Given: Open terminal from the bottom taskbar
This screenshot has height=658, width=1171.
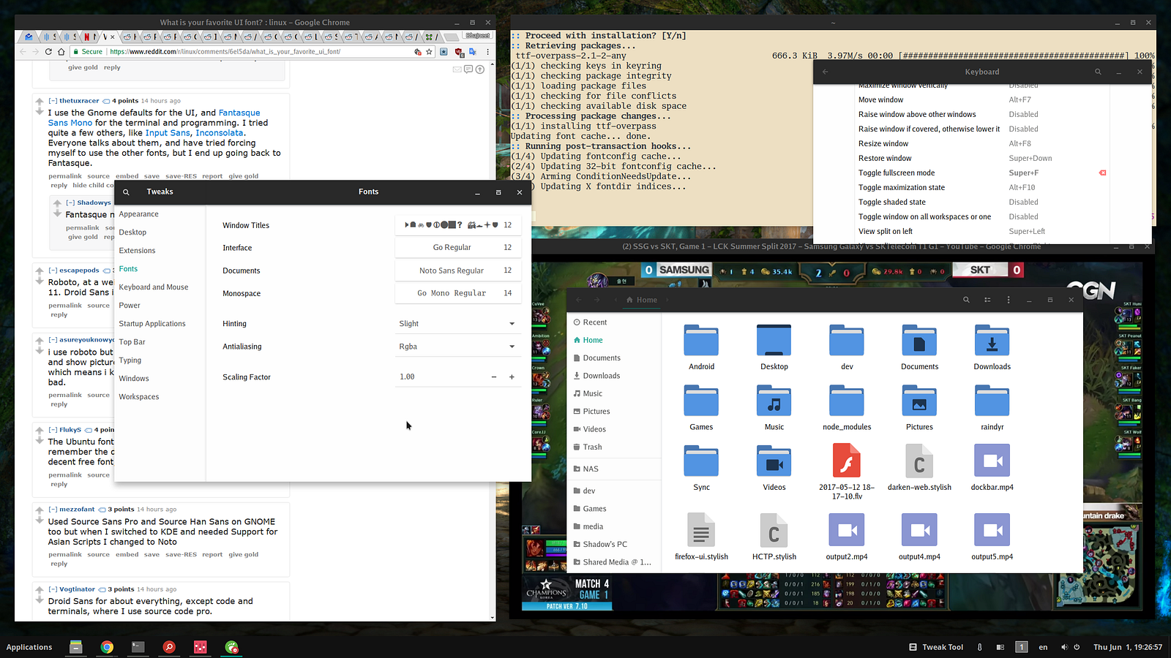Looking at the screenshot, I should [138, 647].
